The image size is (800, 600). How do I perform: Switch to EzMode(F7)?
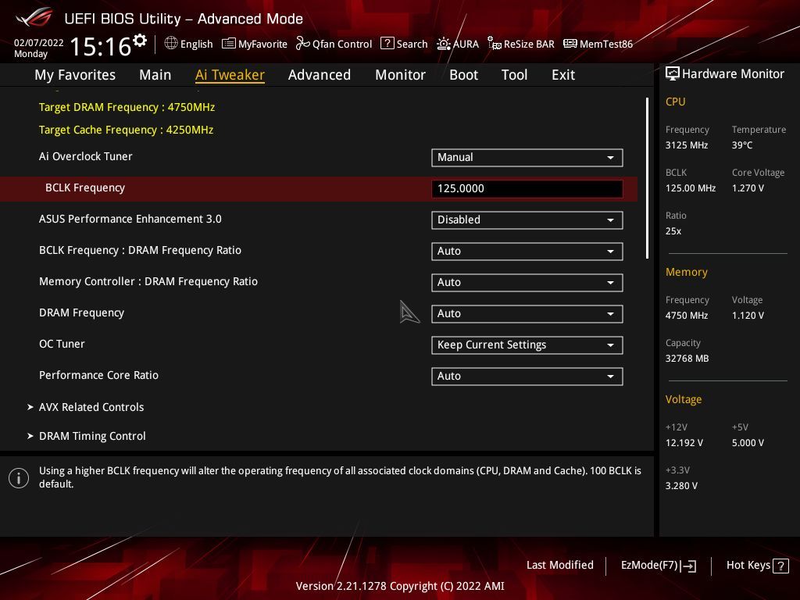point(658,566)
